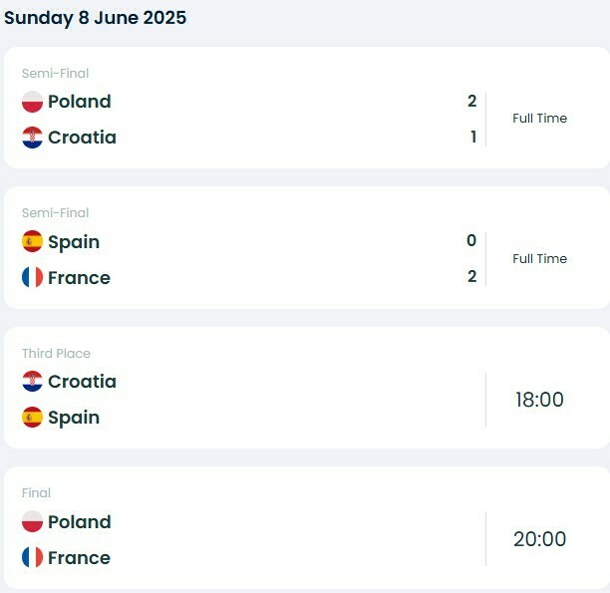Click Poland flag icon in first semi-final
610x593 pixels.
pos(32,102)
